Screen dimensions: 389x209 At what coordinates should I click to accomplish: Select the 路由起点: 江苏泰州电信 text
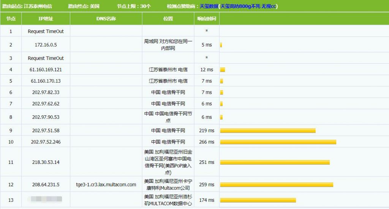(x=27, y=6)
